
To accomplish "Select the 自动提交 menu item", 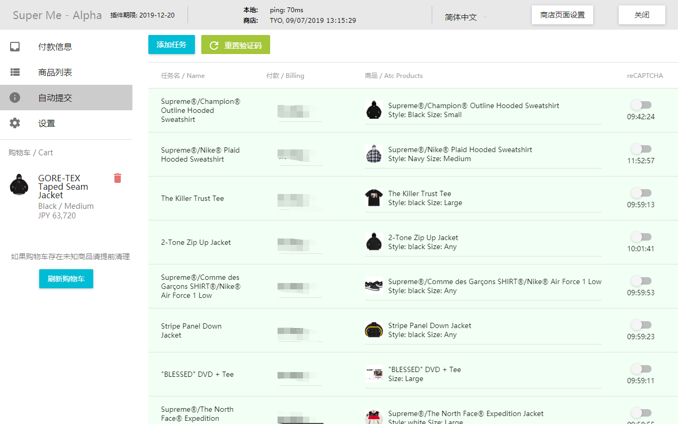I will click(x=66, y=98).
